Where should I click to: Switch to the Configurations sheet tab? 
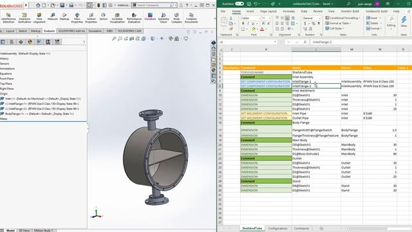pyautogui.click(x=277, y=228)
